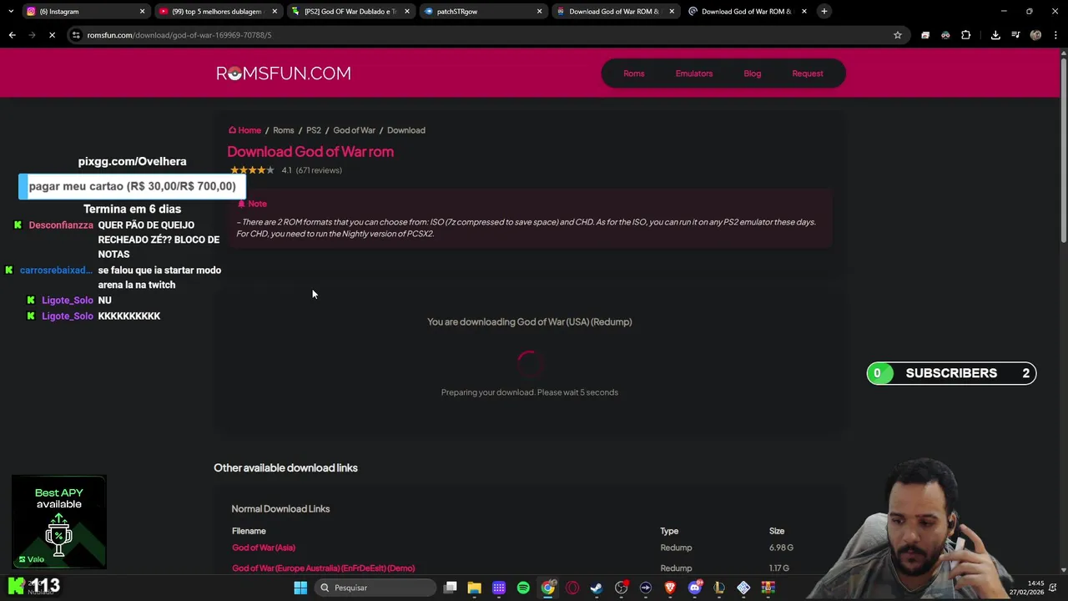
Task: Open Opera browser from the taskbar
Action: [x=572, y=588]
